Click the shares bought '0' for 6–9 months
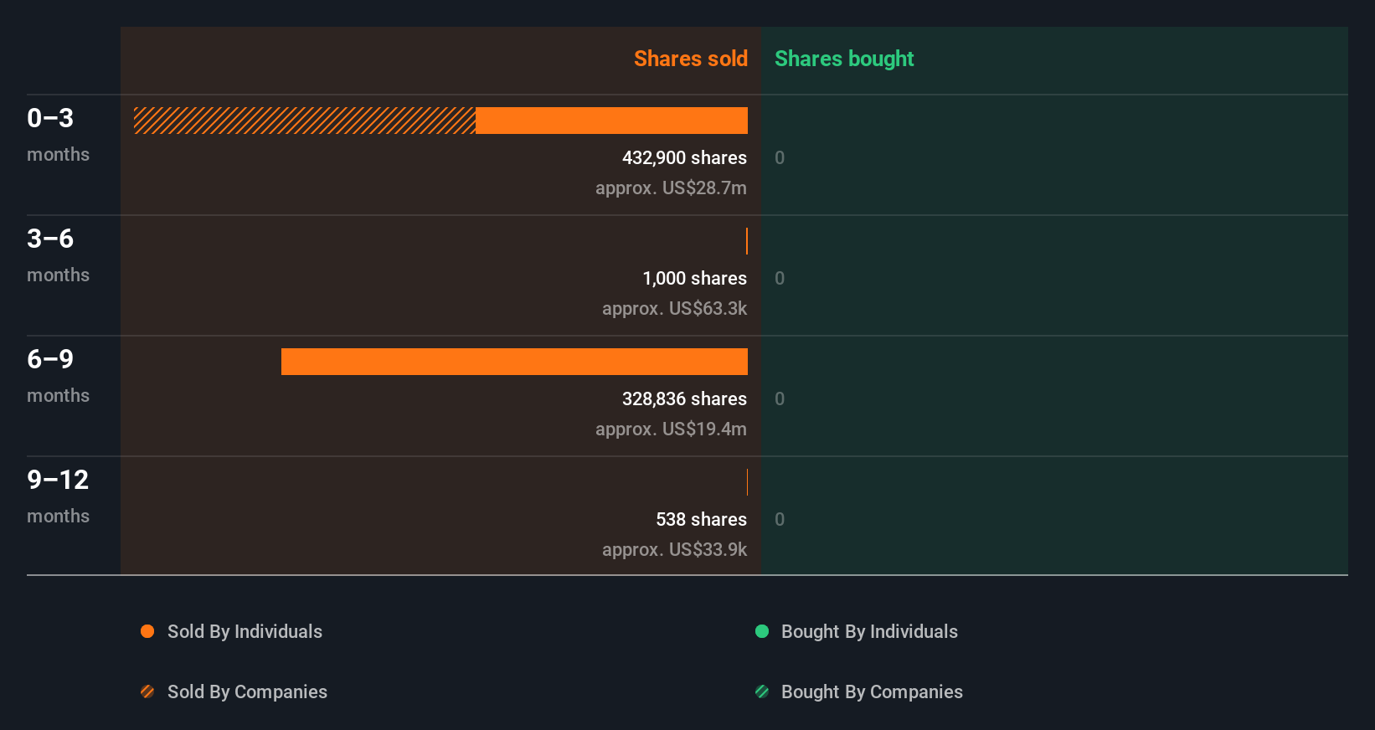Image resolution: width=1375 pixels, height=730 pixels. [780, 399]
